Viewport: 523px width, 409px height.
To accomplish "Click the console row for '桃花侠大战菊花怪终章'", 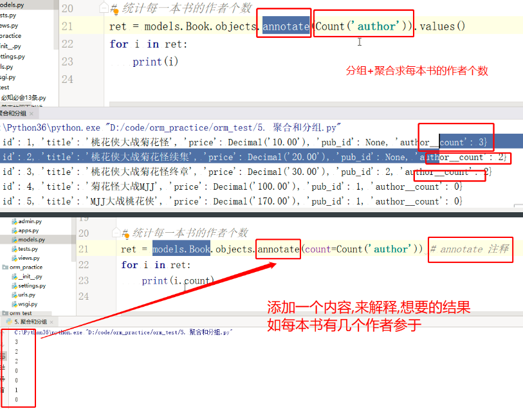I will click(246, 172).
